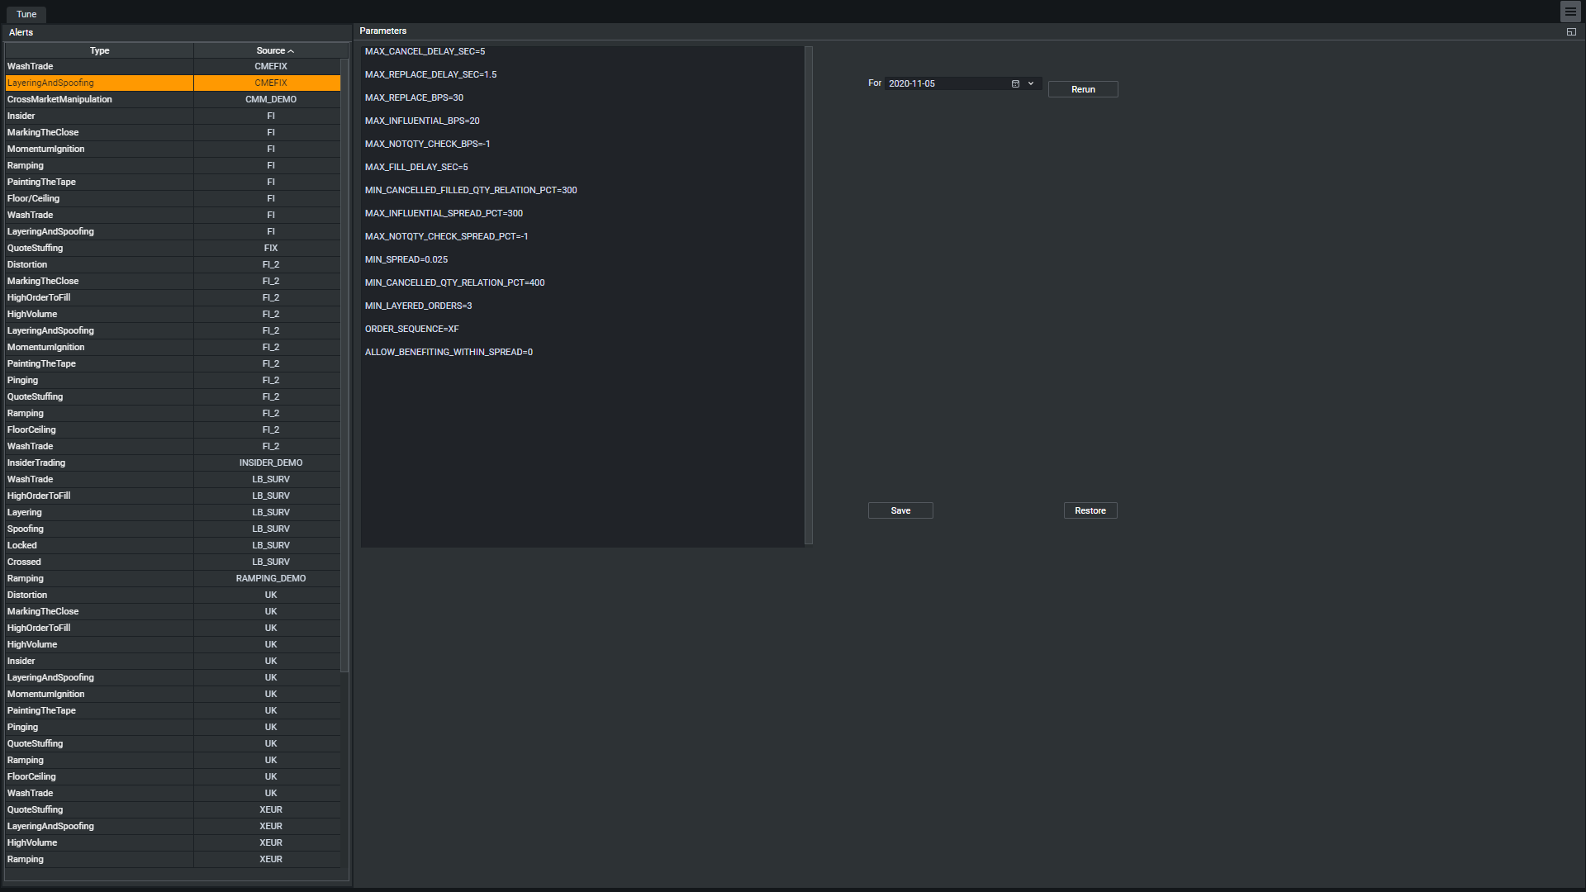
Task: Select the InsiderTrading INSIDER_DEMO row
Action: point(99,463)
